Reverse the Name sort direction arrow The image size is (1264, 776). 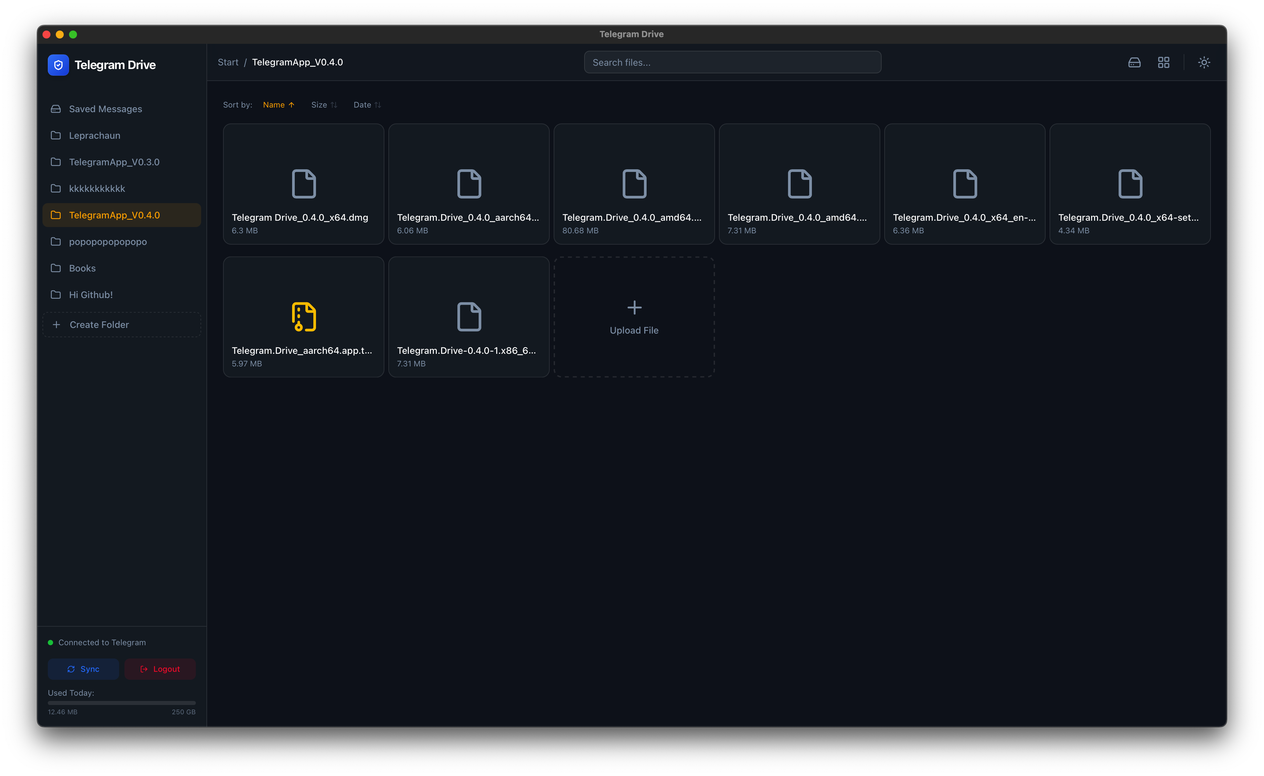[291, 105]
